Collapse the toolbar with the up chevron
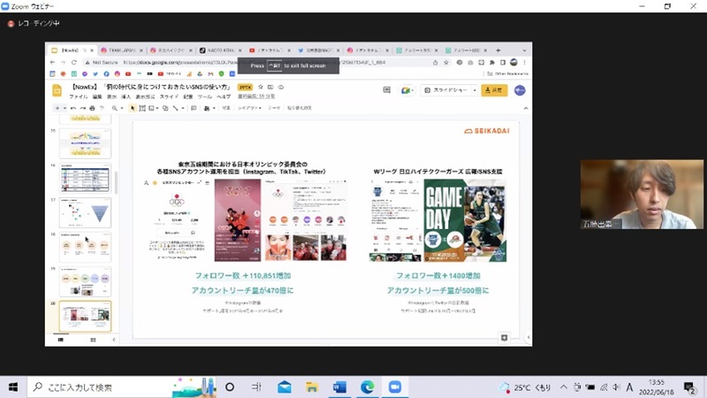 (x=526, y=108)
